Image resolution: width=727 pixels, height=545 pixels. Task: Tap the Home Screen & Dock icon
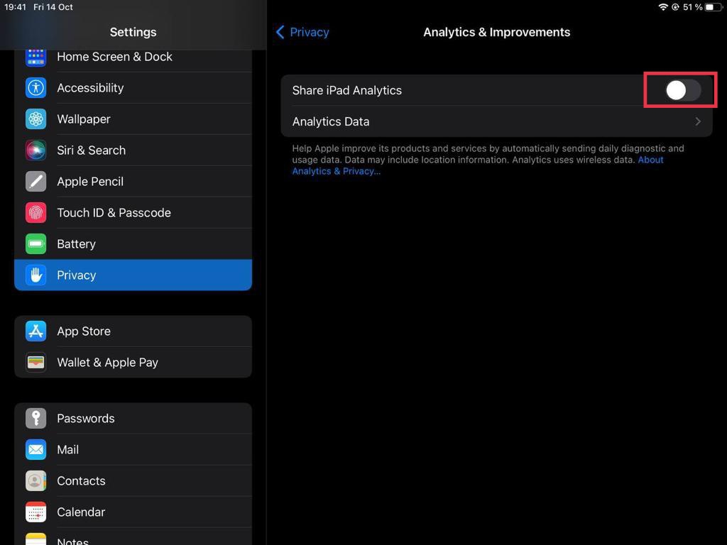[35, 57]
